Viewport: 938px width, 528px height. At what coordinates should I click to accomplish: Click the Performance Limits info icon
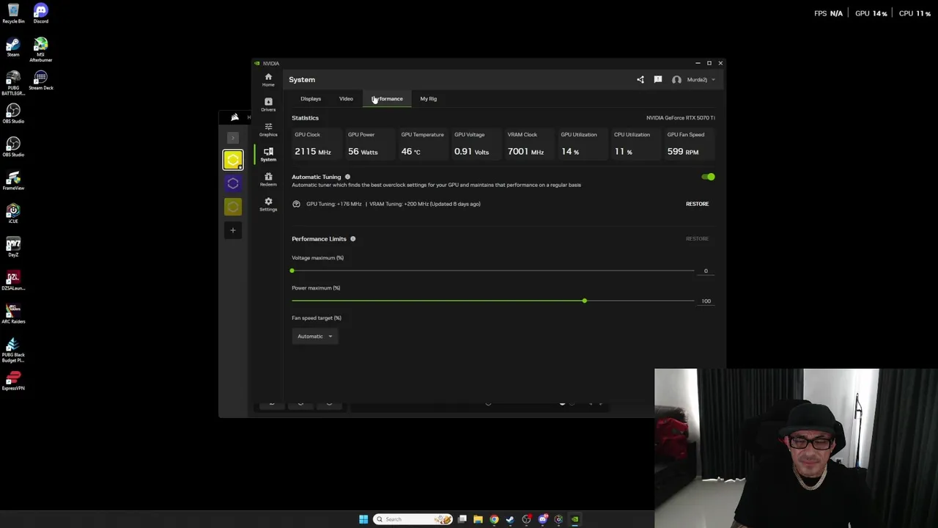[352, 238]
